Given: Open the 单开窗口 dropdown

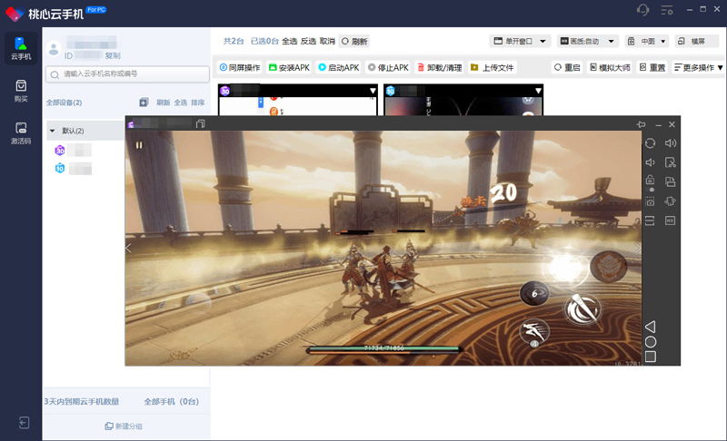Looking at the screenshot, I should tap(520, 41).
